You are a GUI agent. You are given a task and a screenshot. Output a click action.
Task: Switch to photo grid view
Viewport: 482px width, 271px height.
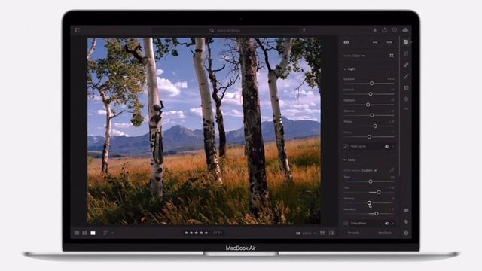[77, 233]
